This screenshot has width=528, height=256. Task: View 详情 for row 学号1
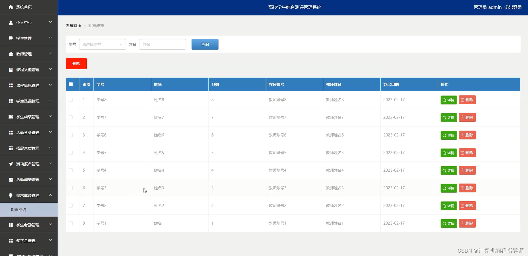click(449, 224)
